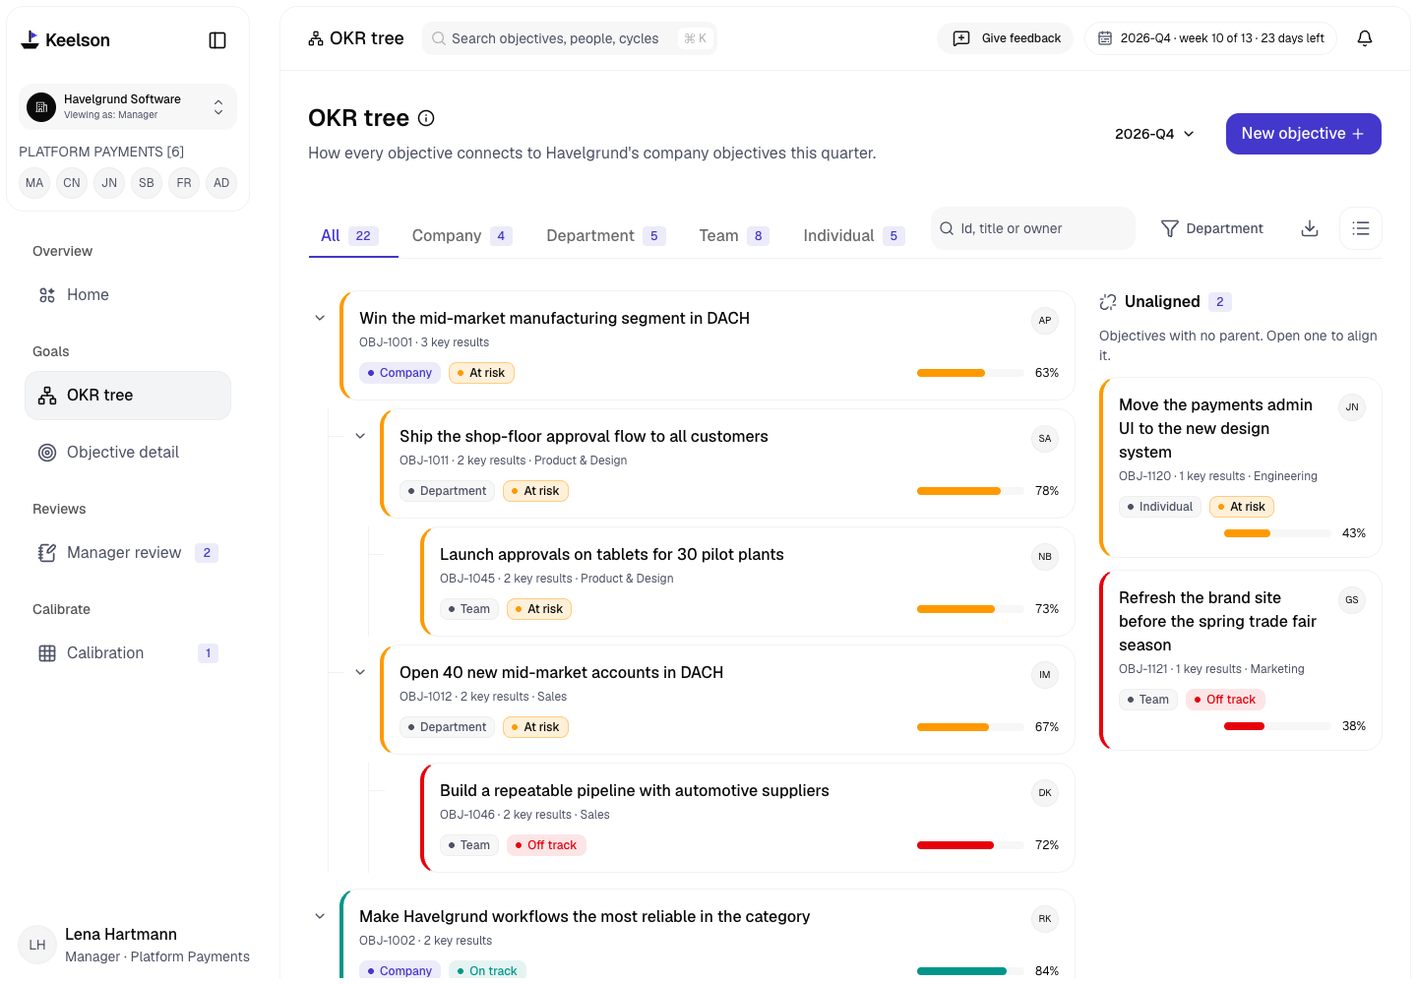Click the New objective button

coord(1303,134)
